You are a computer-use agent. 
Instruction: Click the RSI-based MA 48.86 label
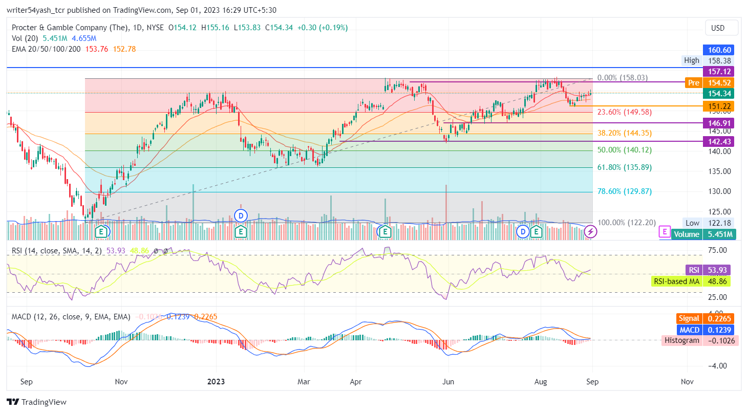pyautogui.click(x=691, y=281)
